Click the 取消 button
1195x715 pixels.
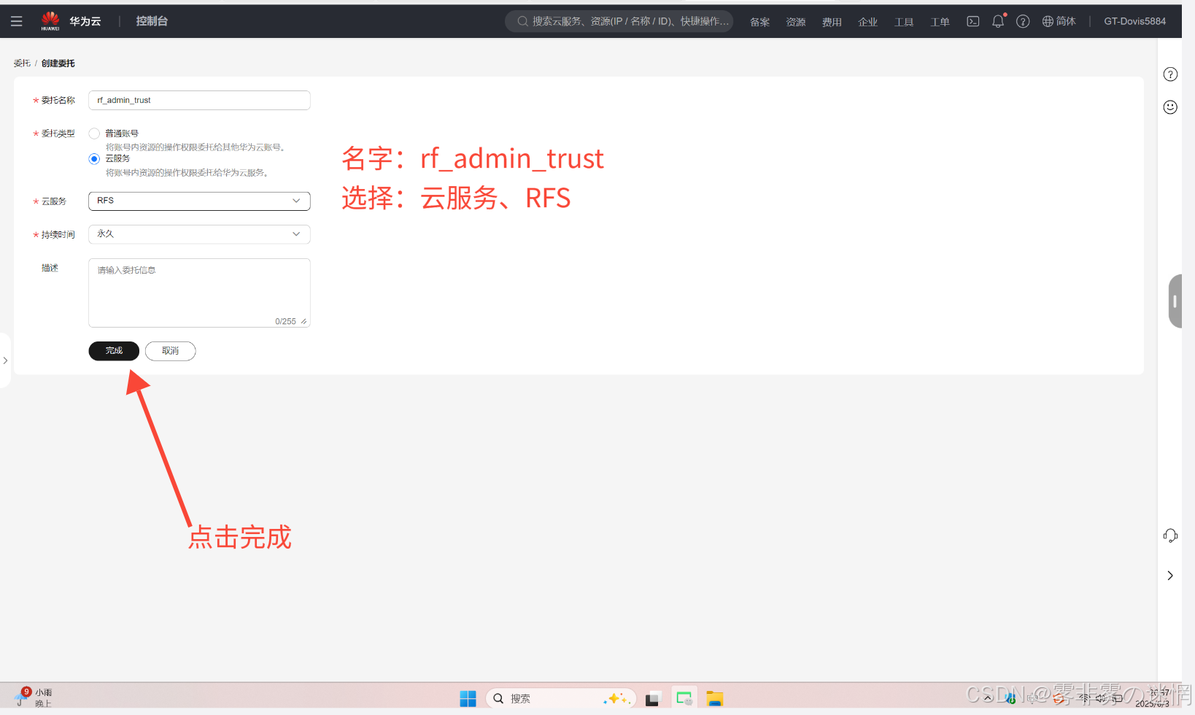(170, 351)
